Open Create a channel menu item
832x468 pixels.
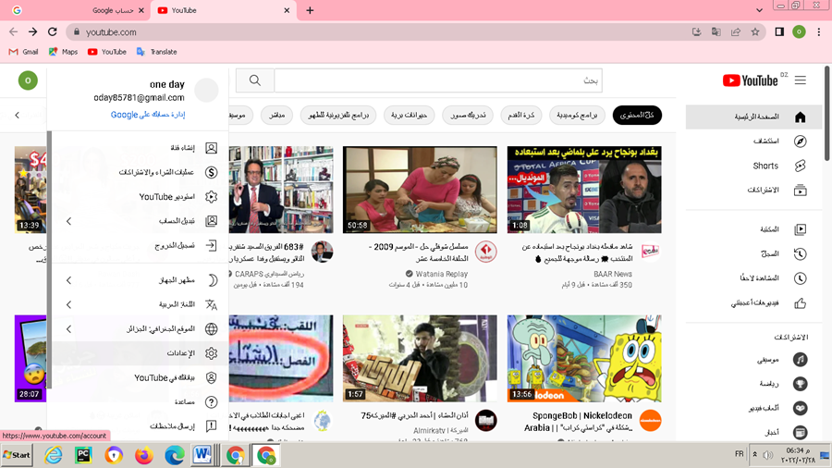pos(141,147)
